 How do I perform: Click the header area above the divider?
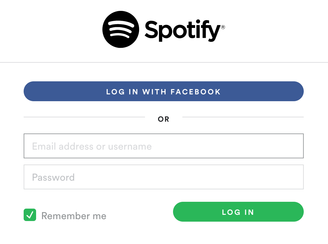point(164,31)
